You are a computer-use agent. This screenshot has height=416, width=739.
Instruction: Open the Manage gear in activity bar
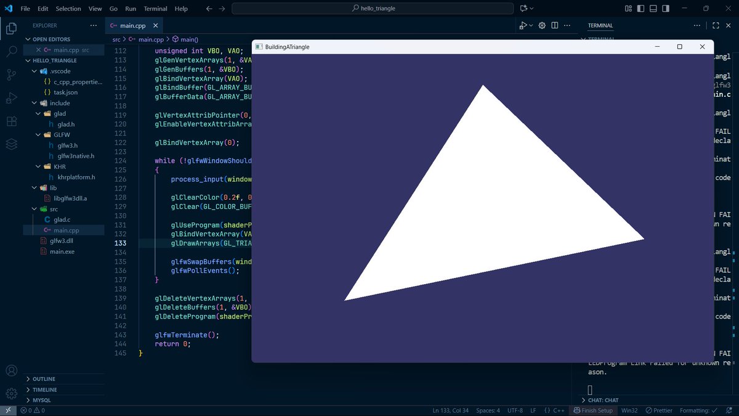click(x=11, y=393)
